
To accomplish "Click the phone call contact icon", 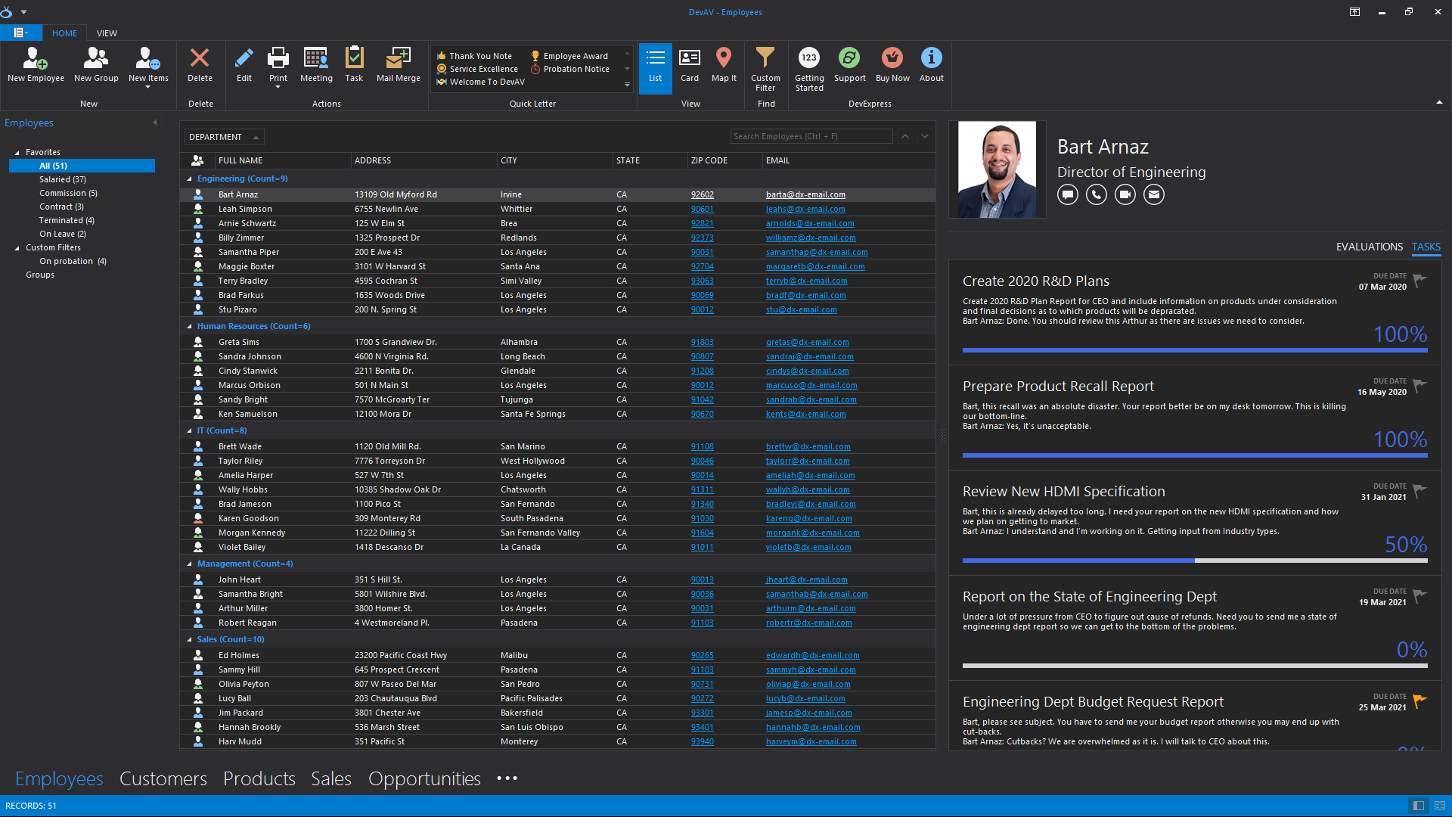I will pyautogui.click(x=1096, y=195).
